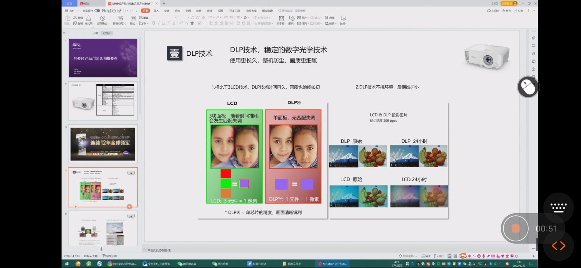Click the 协作 collaboration button

(x=506, y=11)
